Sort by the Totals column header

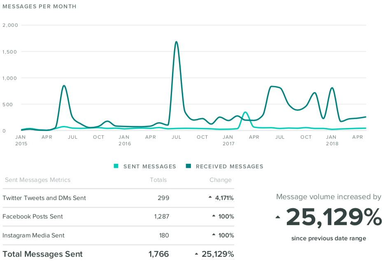click(158, 180)
